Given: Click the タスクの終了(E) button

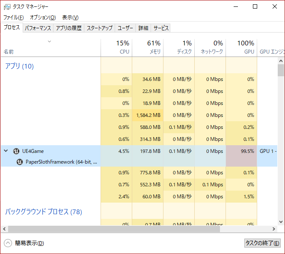Looking at the screenshot, I should click(x=262, y=243).
